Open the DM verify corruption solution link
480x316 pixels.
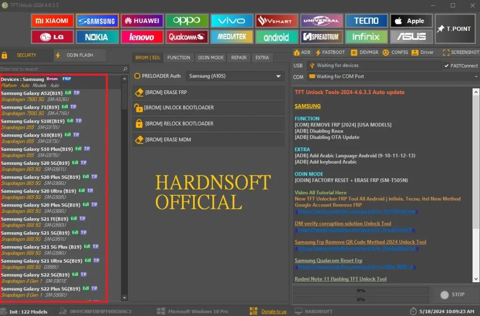343,224
